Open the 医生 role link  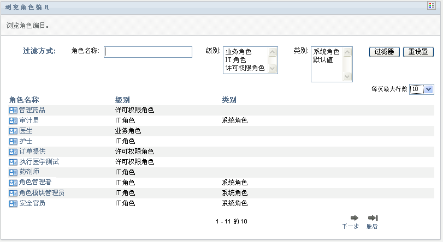tap(26, 131)
